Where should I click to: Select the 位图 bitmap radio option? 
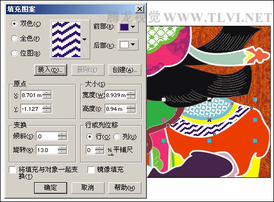14,53
